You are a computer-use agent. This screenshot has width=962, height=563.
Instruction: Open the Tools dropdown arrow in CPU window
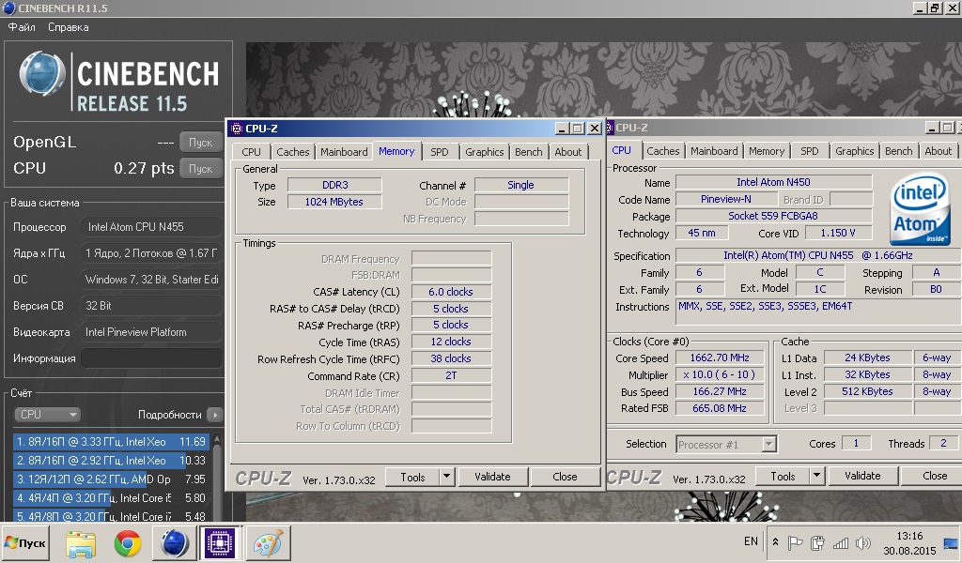[816, 476]
